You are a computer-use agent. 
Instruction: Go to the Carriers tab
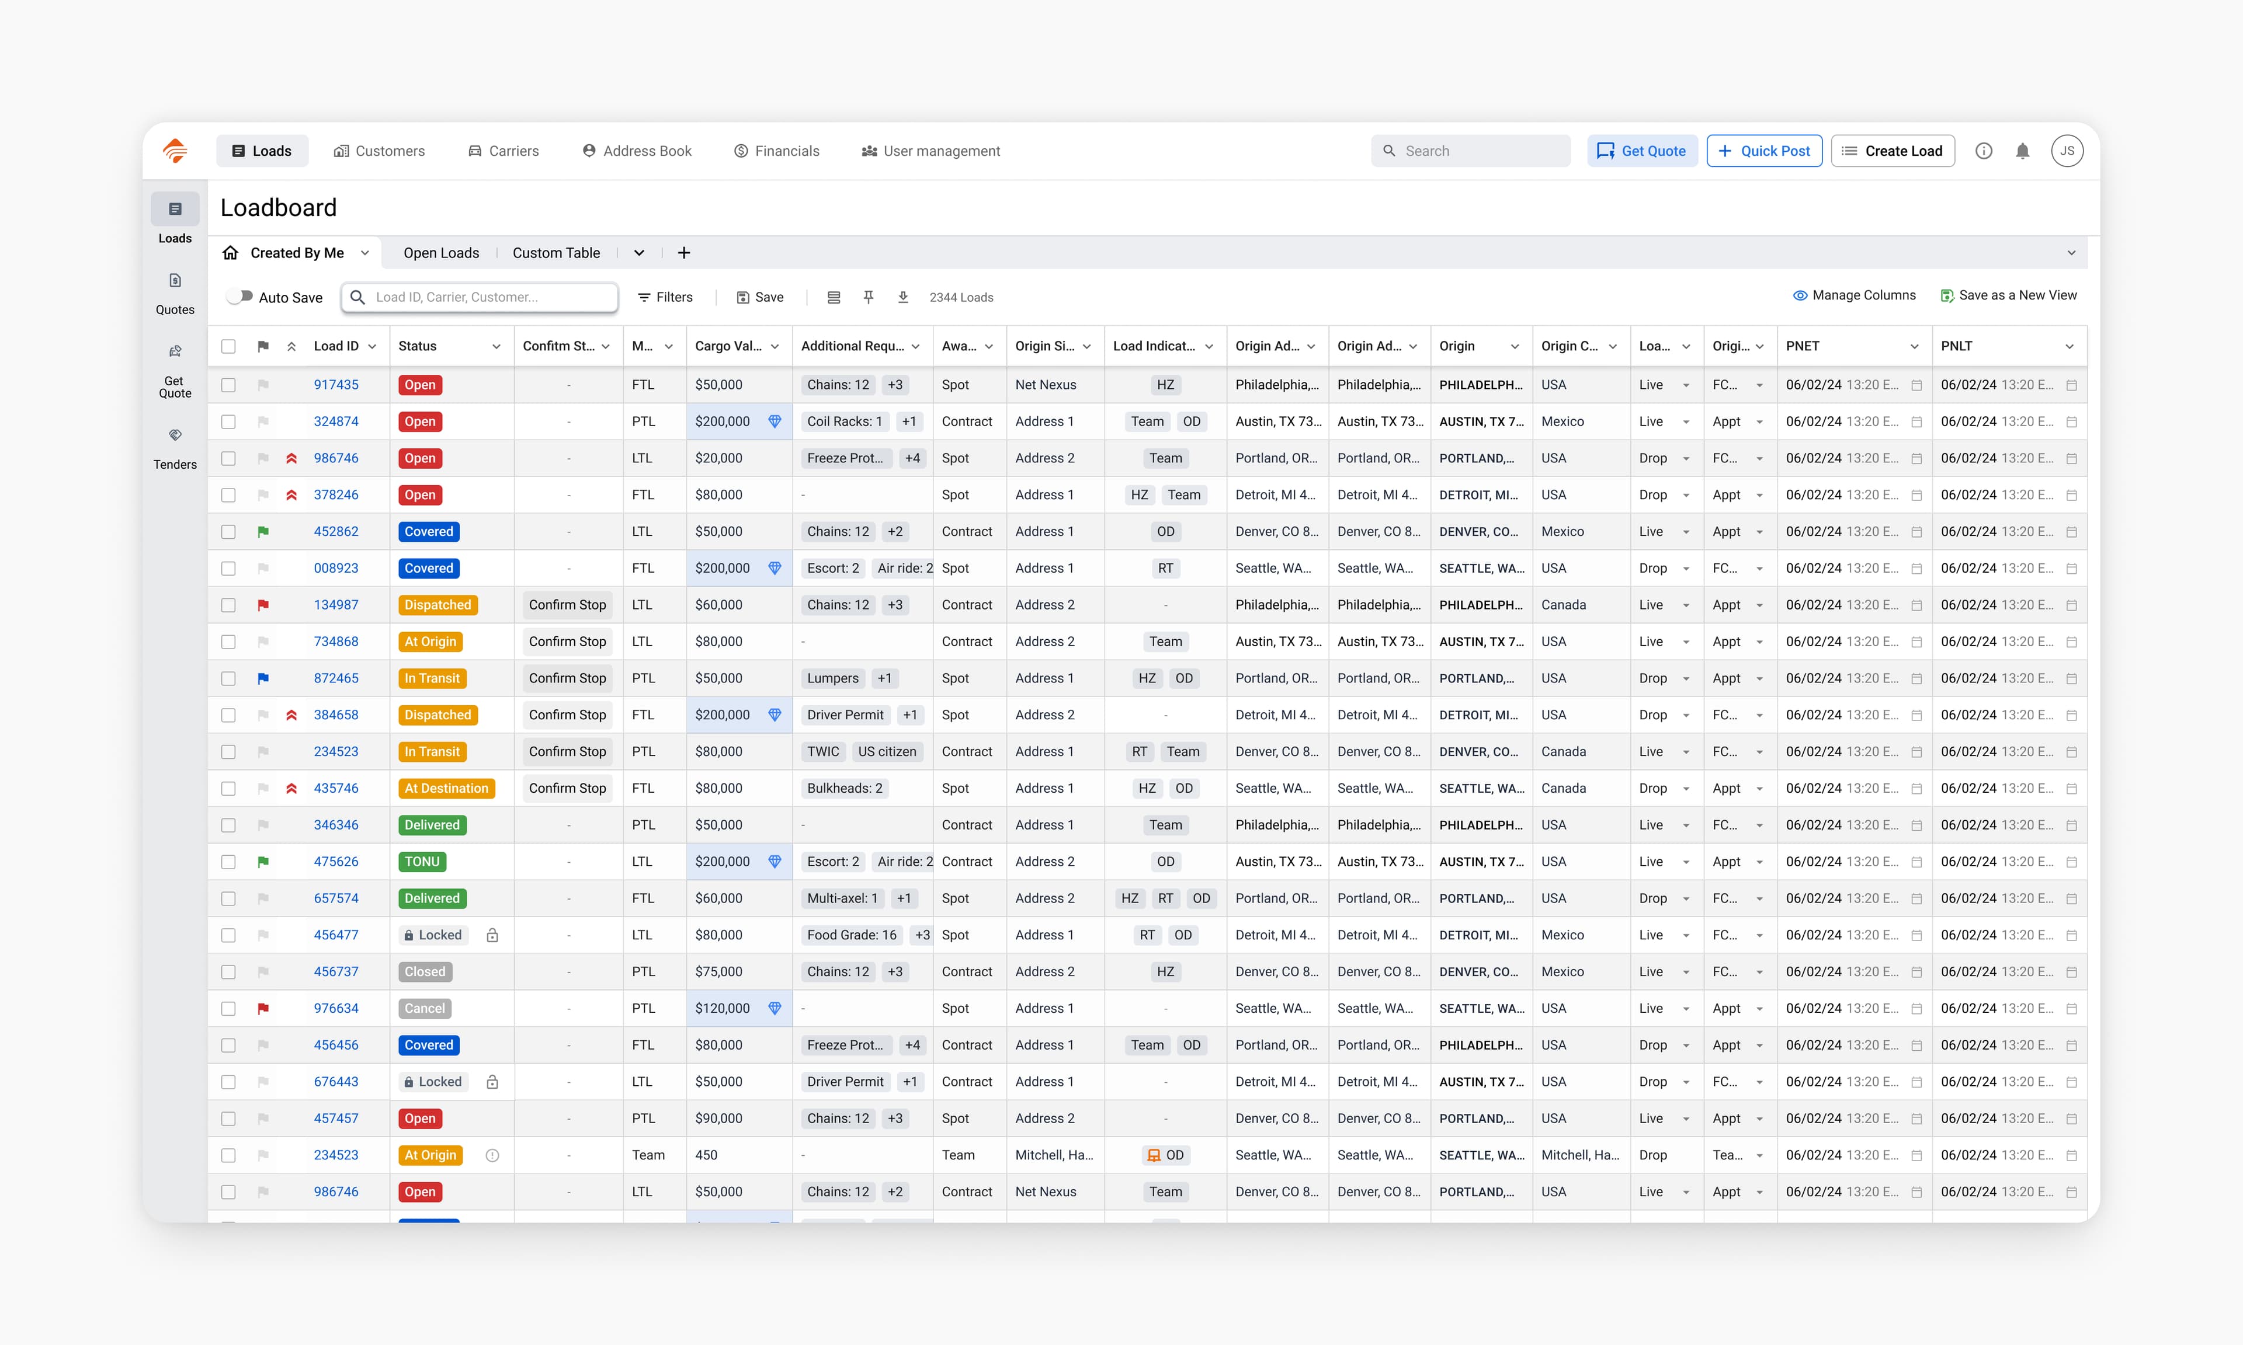(504, 151)
